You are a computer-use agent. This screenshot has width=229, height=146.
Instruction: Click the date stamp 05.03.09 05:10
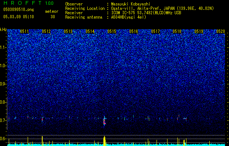19,17
